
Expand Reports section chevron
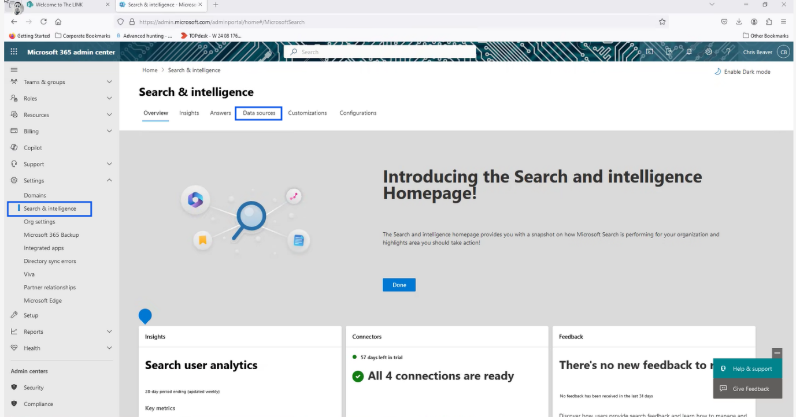tap(109, 332)
